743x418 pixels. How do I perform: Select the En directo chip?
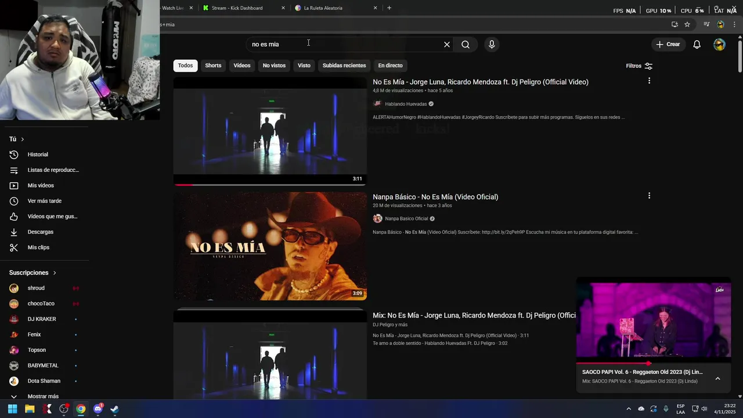tap(390, 66)
